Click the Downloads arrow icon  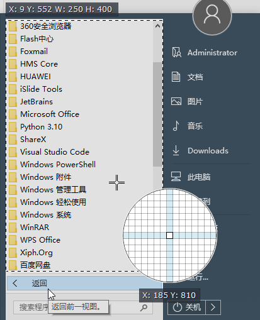(x=176, y=150)
